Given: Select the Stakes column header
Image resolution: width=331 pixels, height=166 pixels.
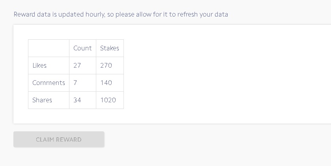Looking at the screenshot, I should (x=110, y=48).
